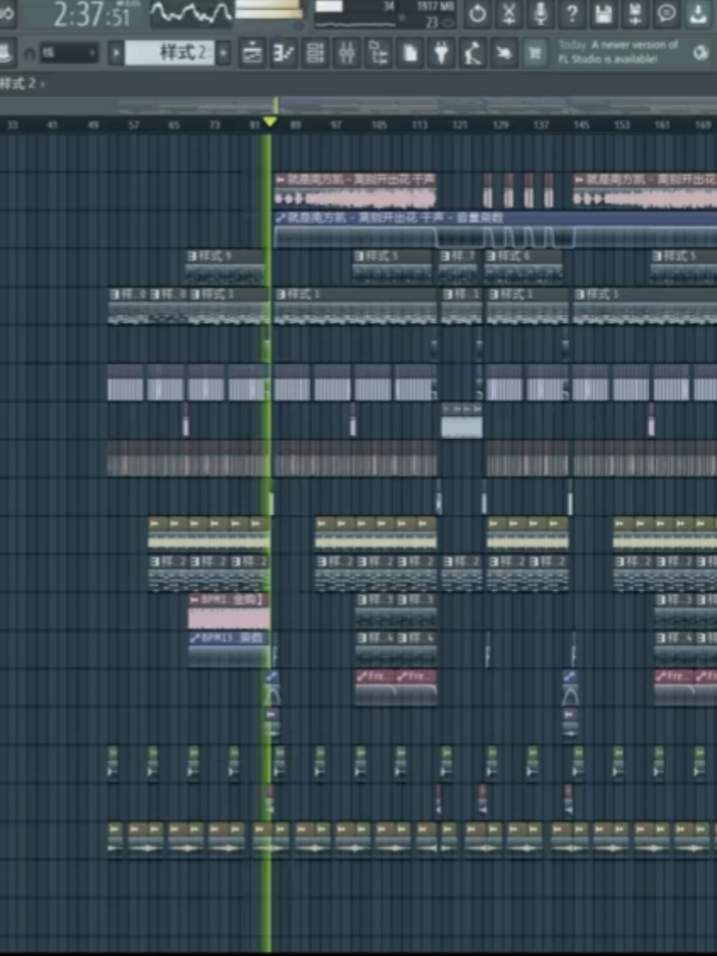Open the 样式2 pattern selector

point(170,53)
